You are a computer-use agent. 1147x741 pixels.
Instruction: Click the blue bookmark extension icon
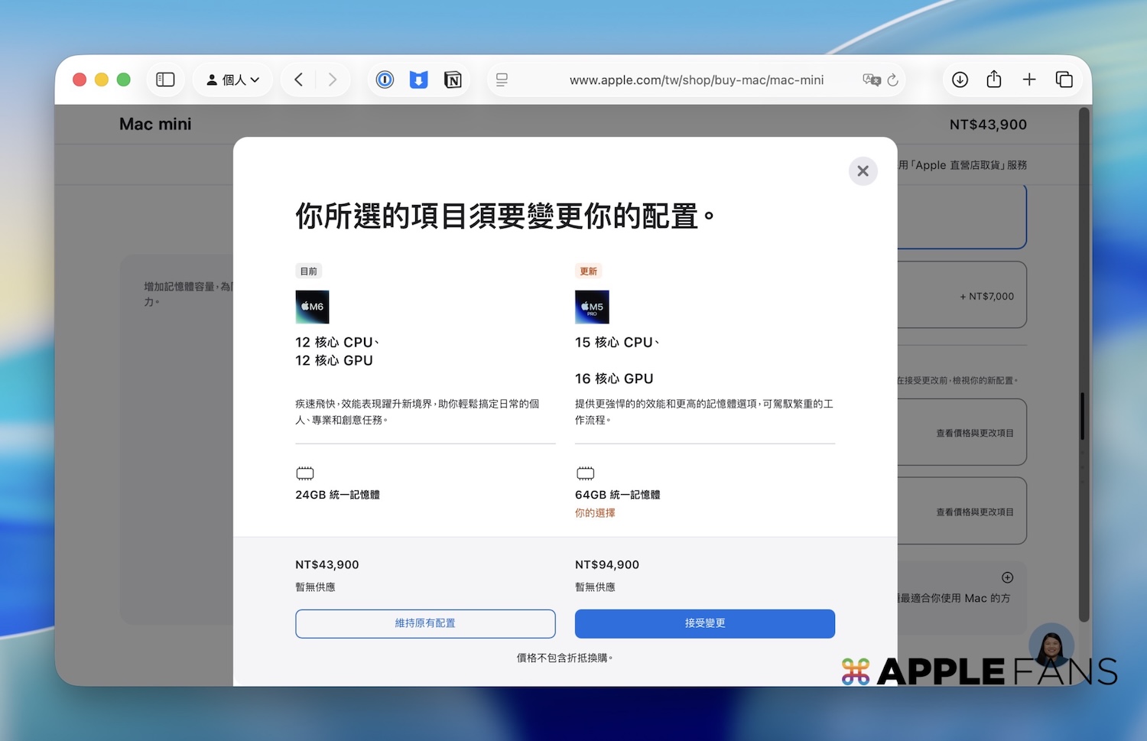pyautogui.click(x=418, y=80)
